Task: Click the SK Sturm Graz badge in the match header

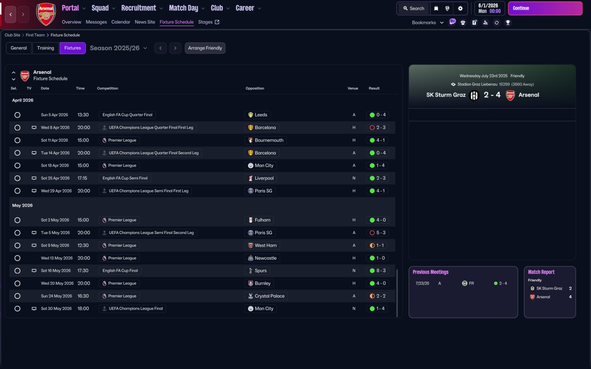Action: [x=474, y=95]
